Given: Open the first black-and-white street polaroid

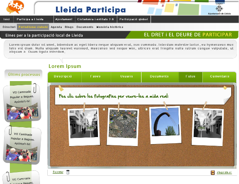Looking at the screenshot, I should [x=84, y=127].
